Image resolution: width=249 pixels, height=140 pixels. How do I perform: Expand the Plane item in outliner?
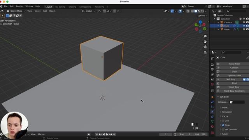click(x=218, y=29)
